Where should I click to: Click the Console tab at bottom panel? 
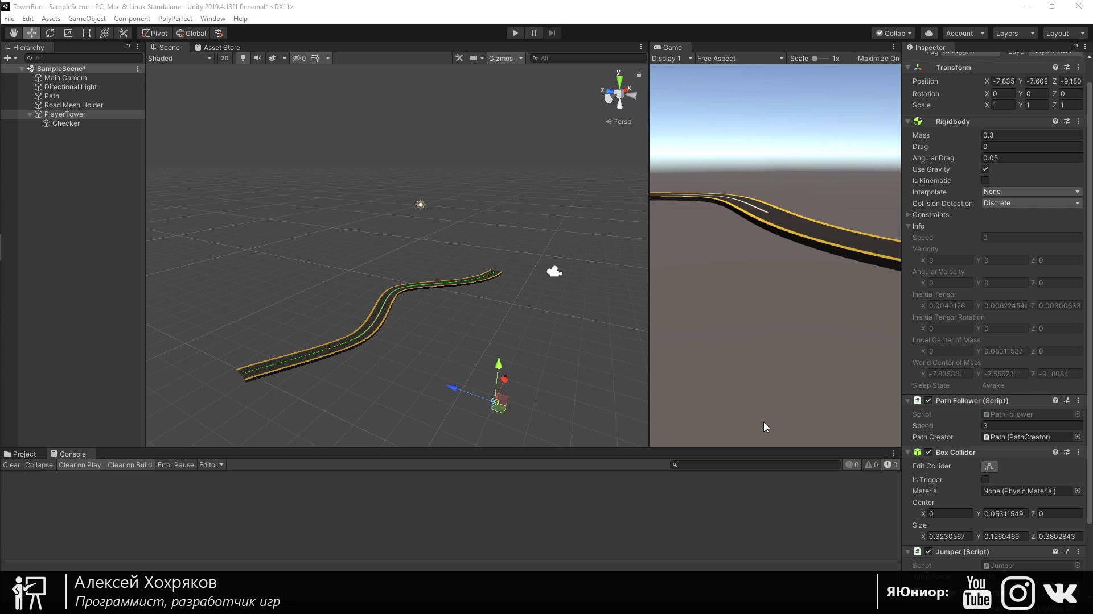point(73,453)
